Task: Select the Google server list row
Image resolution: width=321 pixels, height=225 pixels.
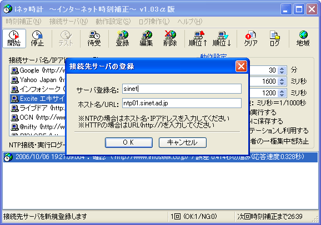Action: 38,70
